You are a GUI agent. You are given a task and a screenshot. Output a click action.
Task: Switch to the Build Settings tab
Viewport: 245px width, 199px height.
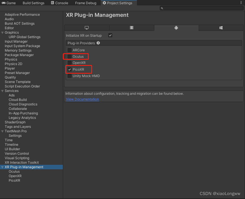pyautogui.click(x=33, y=3)
